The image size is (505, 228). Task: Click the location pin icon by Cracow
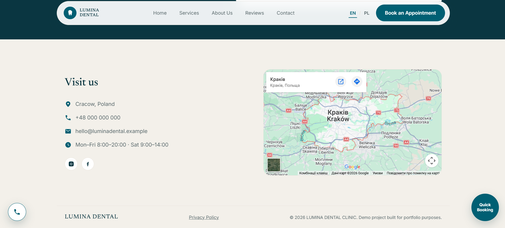[x=68, y=104]
